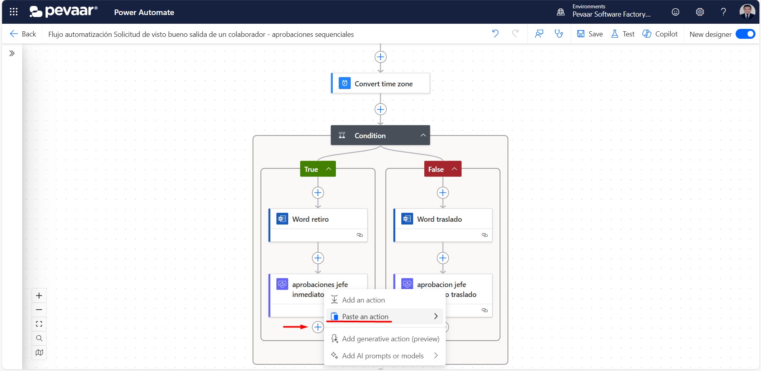Select Add AI prompts or models

[385, 356]
